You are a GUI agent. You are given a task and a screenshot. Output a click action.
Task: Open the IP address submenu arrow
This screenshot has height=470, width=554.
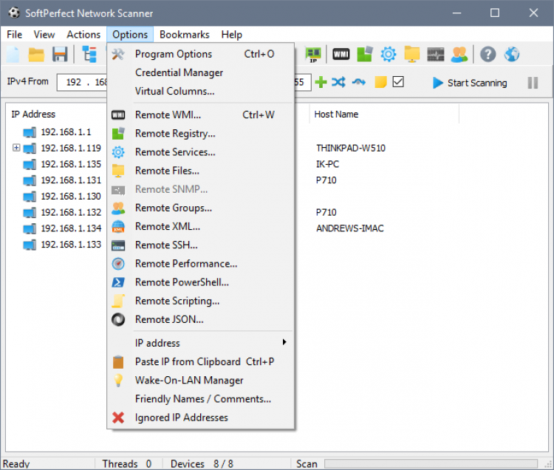tap(284, 342)
